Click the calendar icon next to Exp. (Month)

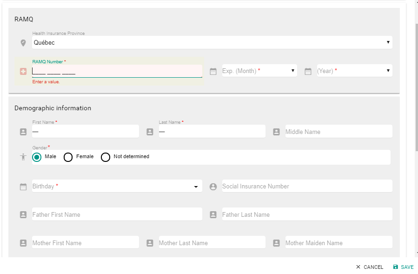click(213, 72)
